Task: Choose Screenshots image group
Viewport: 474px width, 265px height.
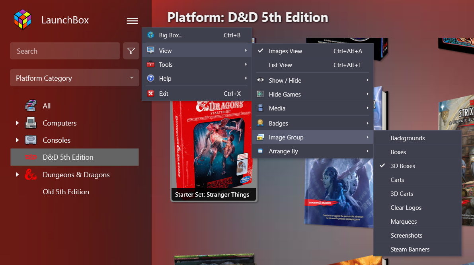Action: pyautogui.click(x=417, y=235)
